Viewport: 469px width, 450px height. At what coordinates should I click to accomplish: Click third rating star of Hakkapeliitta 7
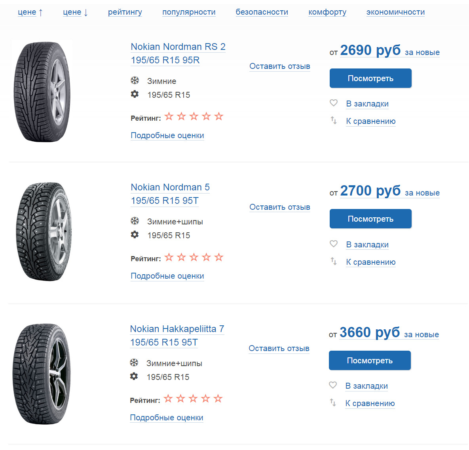point(193,399)
